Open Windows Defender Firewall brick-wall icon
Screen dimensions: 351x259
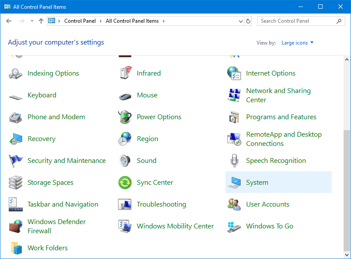coord(16,226)
